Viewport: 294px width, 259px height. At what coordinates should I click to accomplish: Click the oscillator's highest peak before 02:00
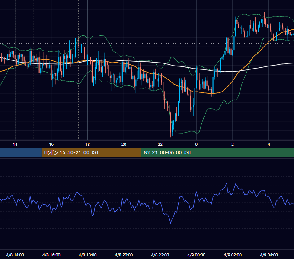coord(227,183)
